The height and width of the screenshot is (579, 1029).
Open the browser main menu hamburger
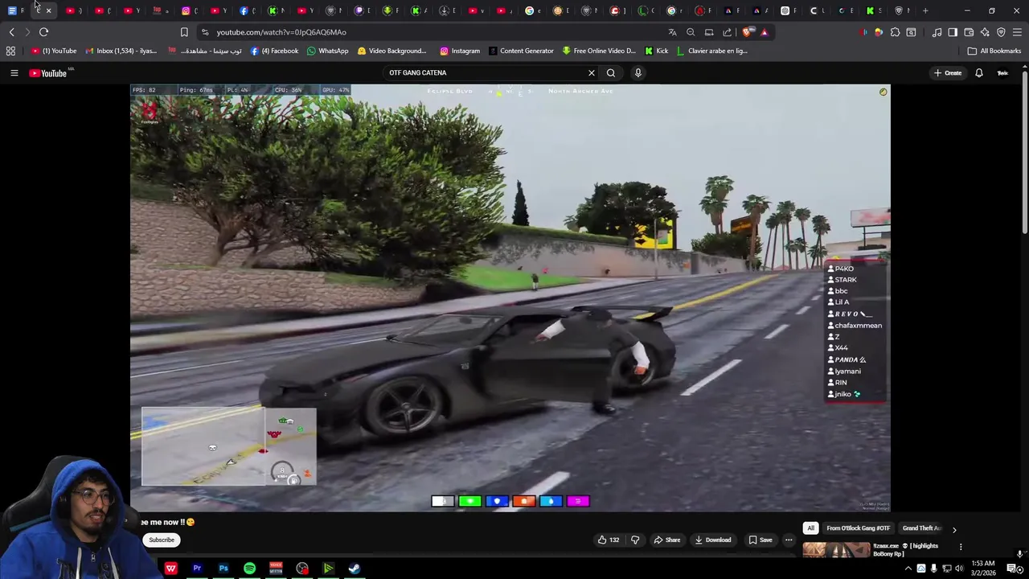(x=1017, y=32)
